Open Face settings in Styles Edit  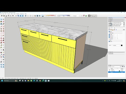[111, 30]
